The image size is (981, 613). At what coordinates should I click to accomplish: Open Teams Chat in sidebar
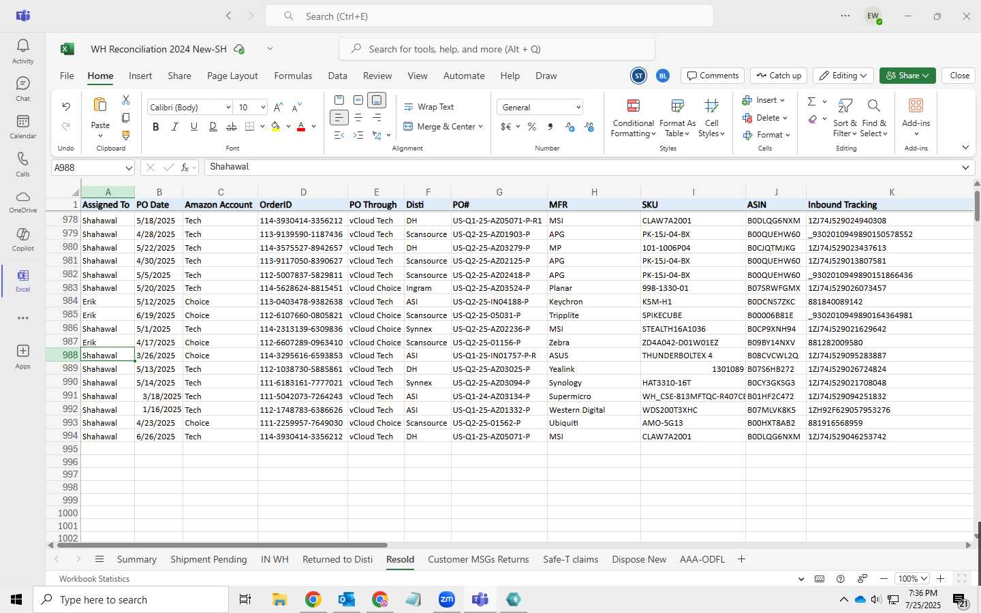tap(22, 89)
